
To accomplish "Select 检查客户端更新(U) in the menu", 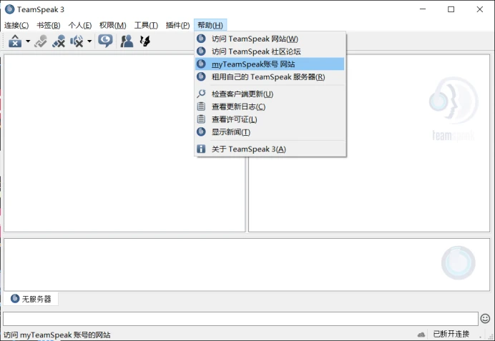I will (270, 94).
